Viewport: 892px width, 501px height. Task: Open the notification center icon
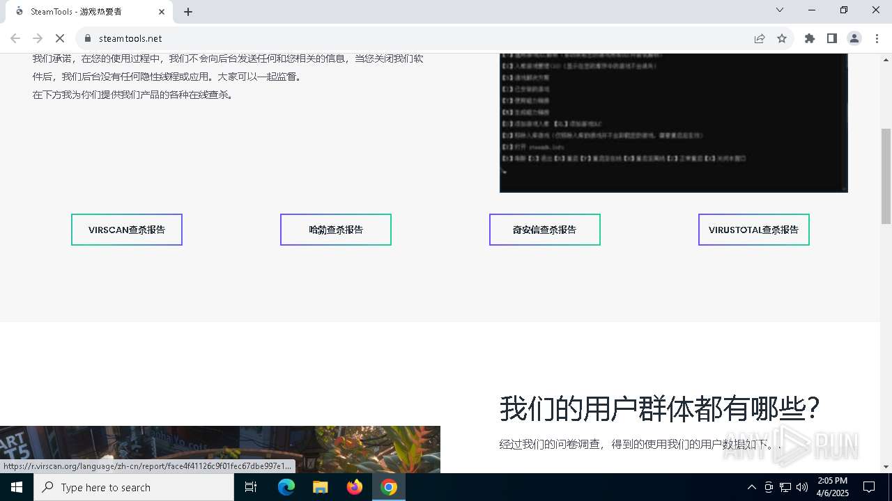pyautogui.click(x=869, y=487)
